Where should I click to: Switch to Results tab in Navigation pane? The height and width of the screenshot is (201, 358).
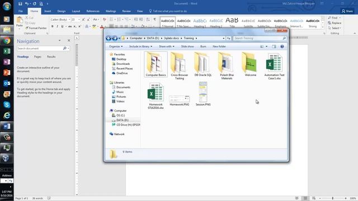51,56
